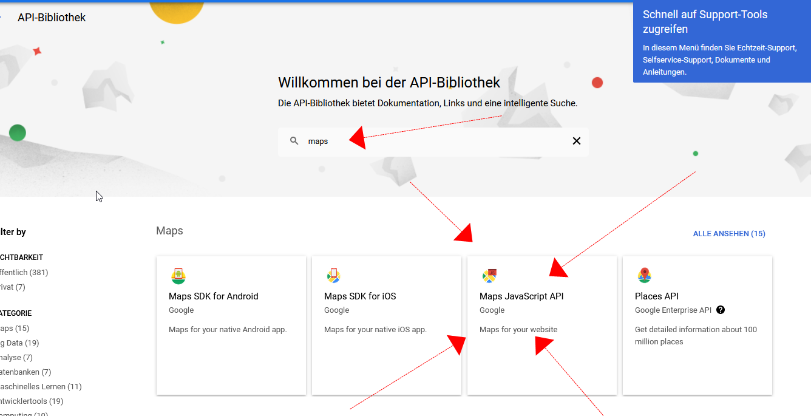Filter by Entwicklertools (19) category

tap(32, 401)
